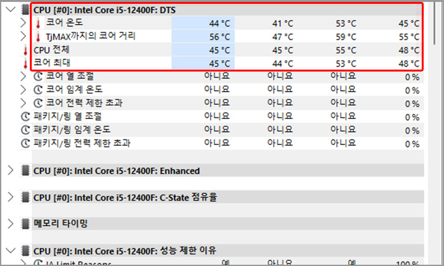The height and width of the screenshot is (266, 444).
Task: Select the CPU [#0] Intel Core i5-12400F: DTS header
Action: tap(105, 10)
